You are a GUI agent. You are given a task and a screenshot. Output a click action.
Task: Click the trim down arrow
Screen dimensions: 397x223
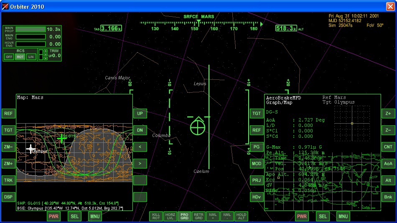pyautogui.click(x=46, y=58)
